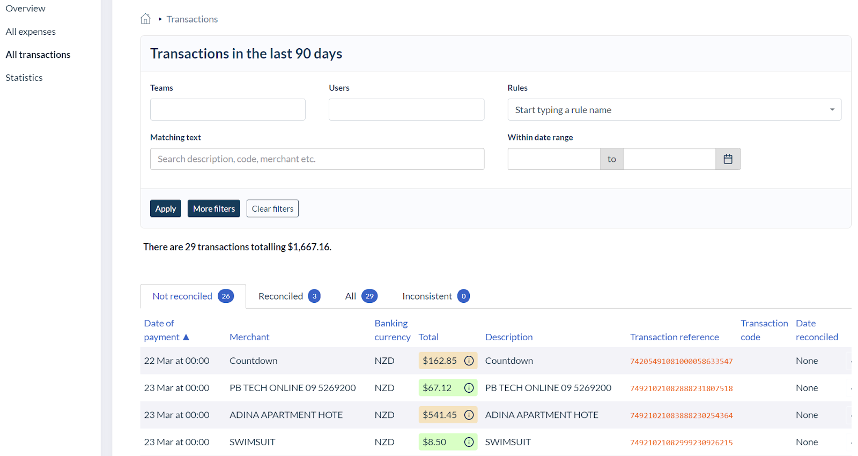The height and width of the screenshot is (456, 858).
Task: Focus the Teams filter field
Action: tap(228, 110)
